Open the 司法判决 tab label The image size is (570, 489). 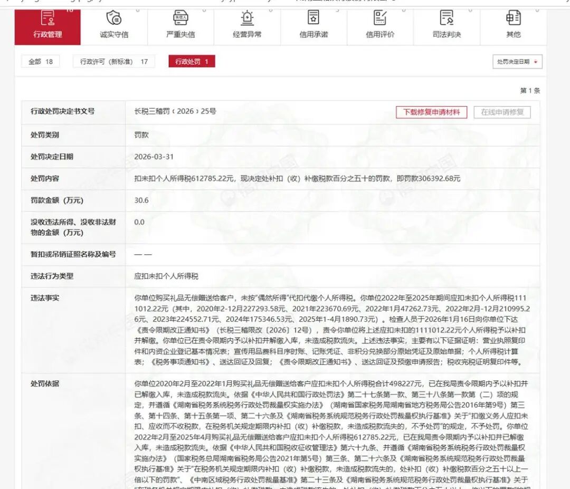(x=446, y=34)
